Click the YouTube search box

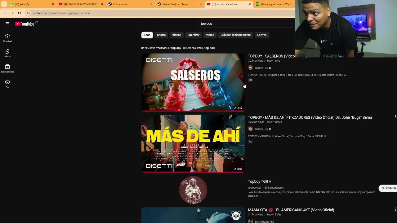[x=247, y=24]
